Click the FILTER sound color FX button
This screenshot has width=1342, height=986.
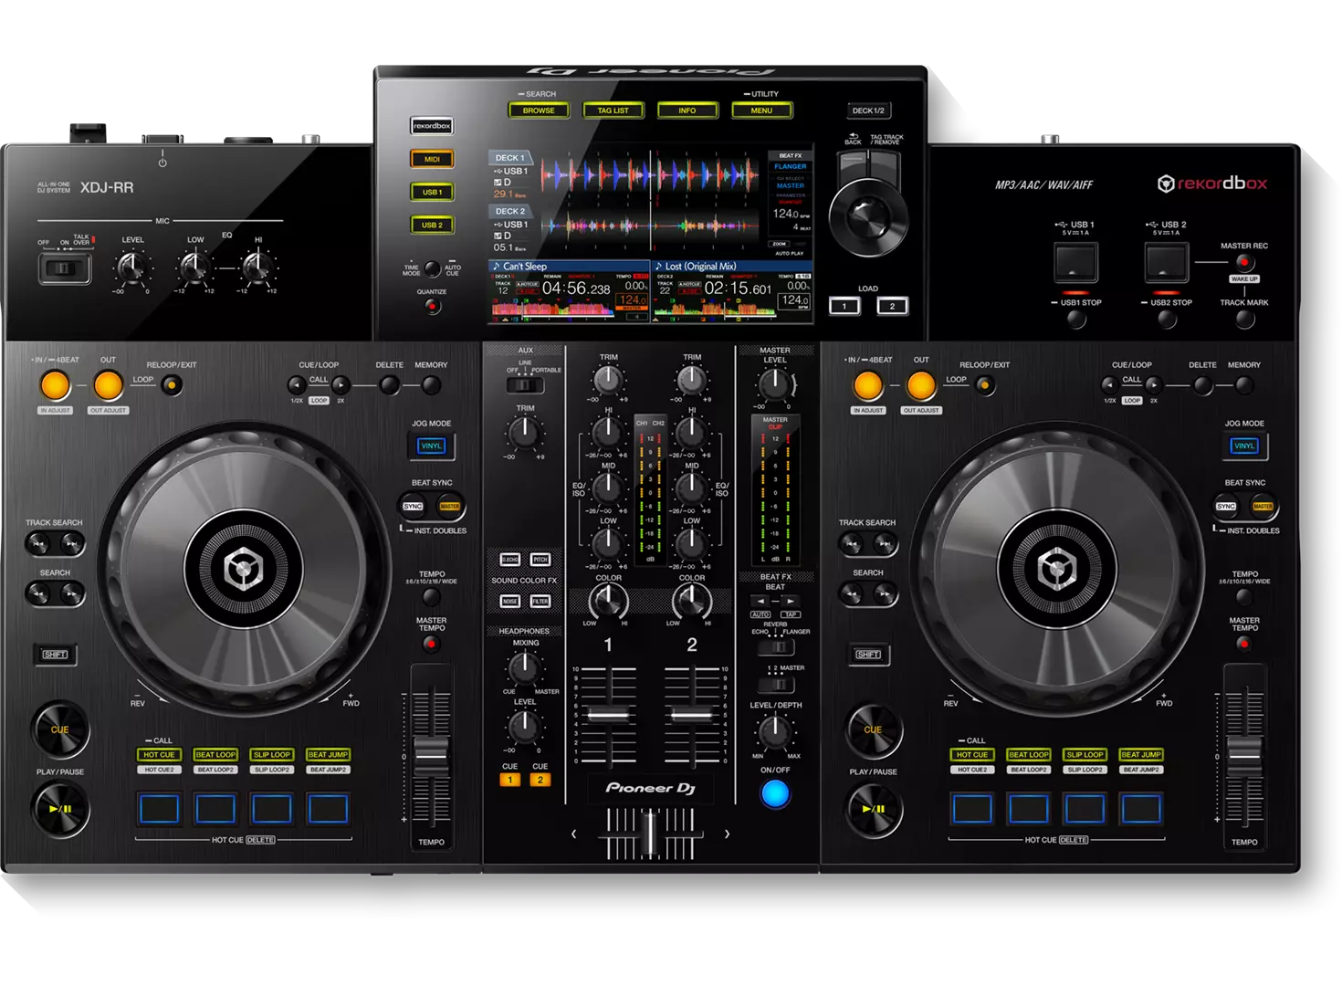pos(540,601)
